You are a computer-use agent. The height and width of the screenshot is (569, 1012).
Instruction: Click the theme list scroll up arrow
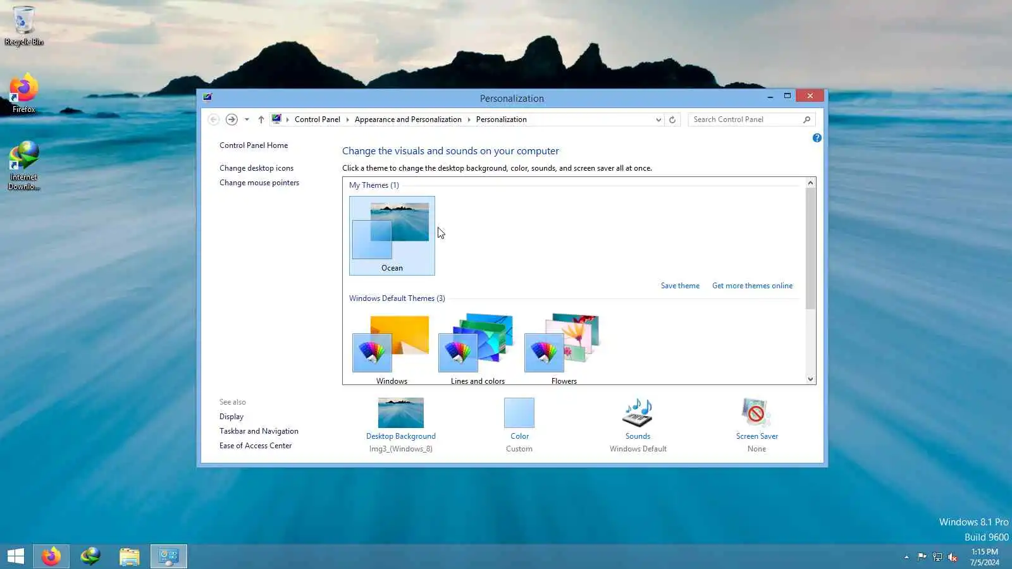point(810,183)
